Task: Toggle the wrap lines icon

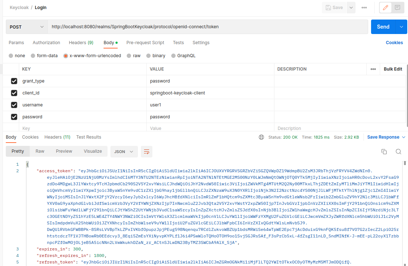Action: coord(147,152)
